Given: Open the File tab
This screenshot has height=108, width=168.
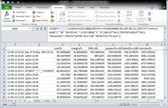Looking at the screenshot, I should 7,7.
